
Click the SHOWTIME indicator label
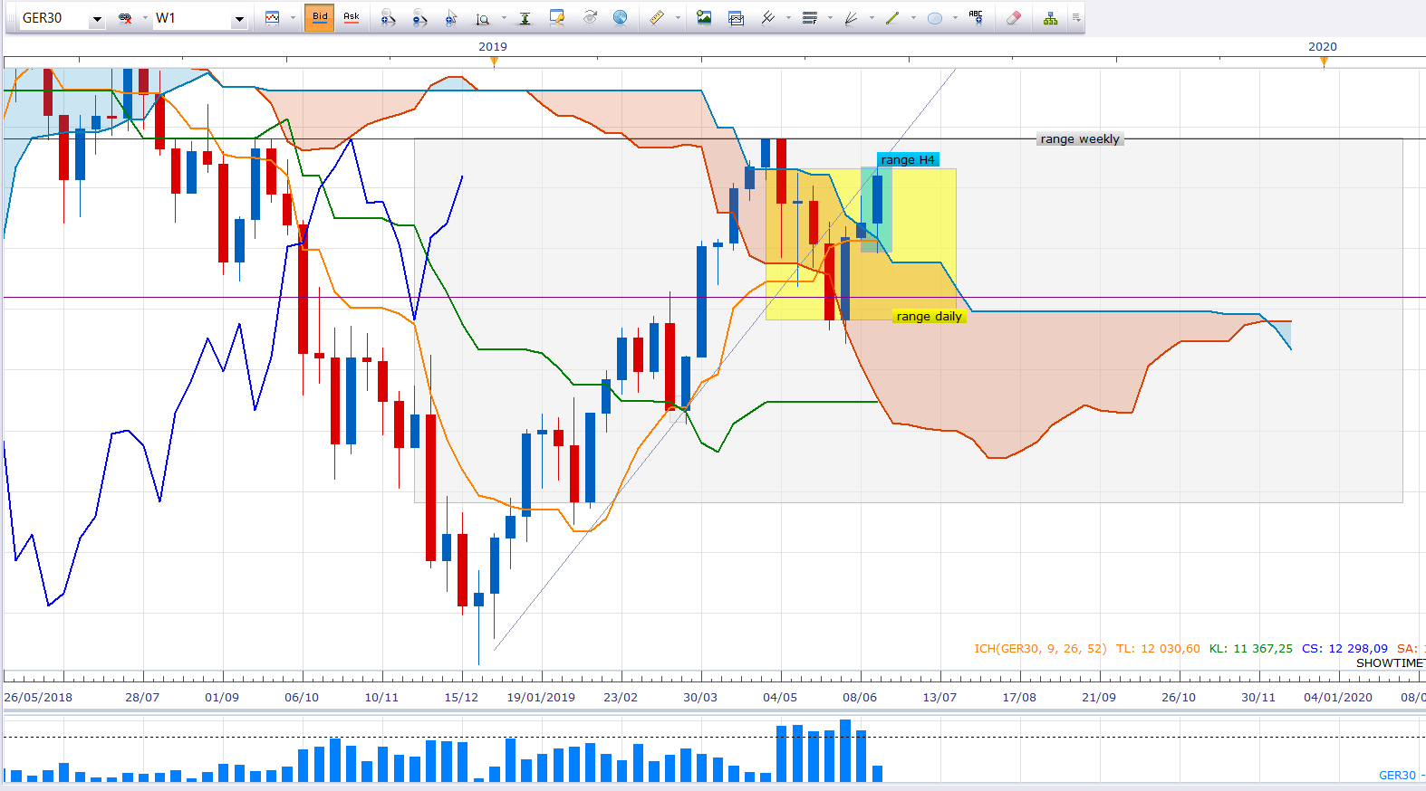1390,663
